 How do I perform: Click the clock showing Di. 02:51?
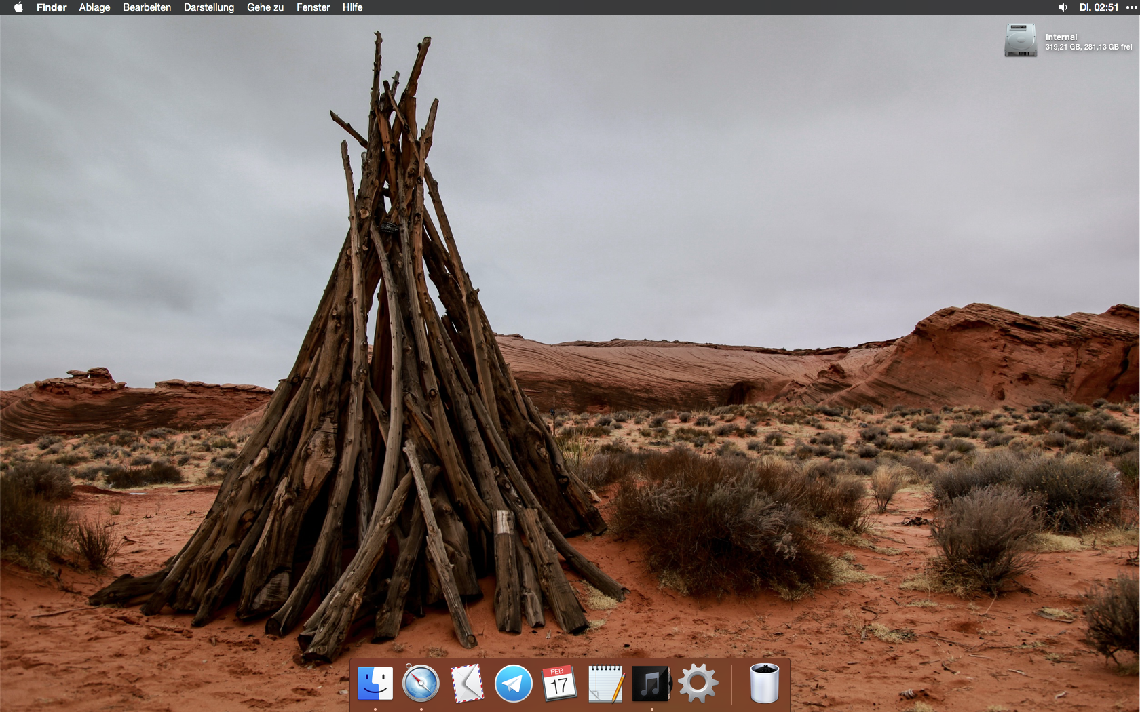(x=1099, y=7)
